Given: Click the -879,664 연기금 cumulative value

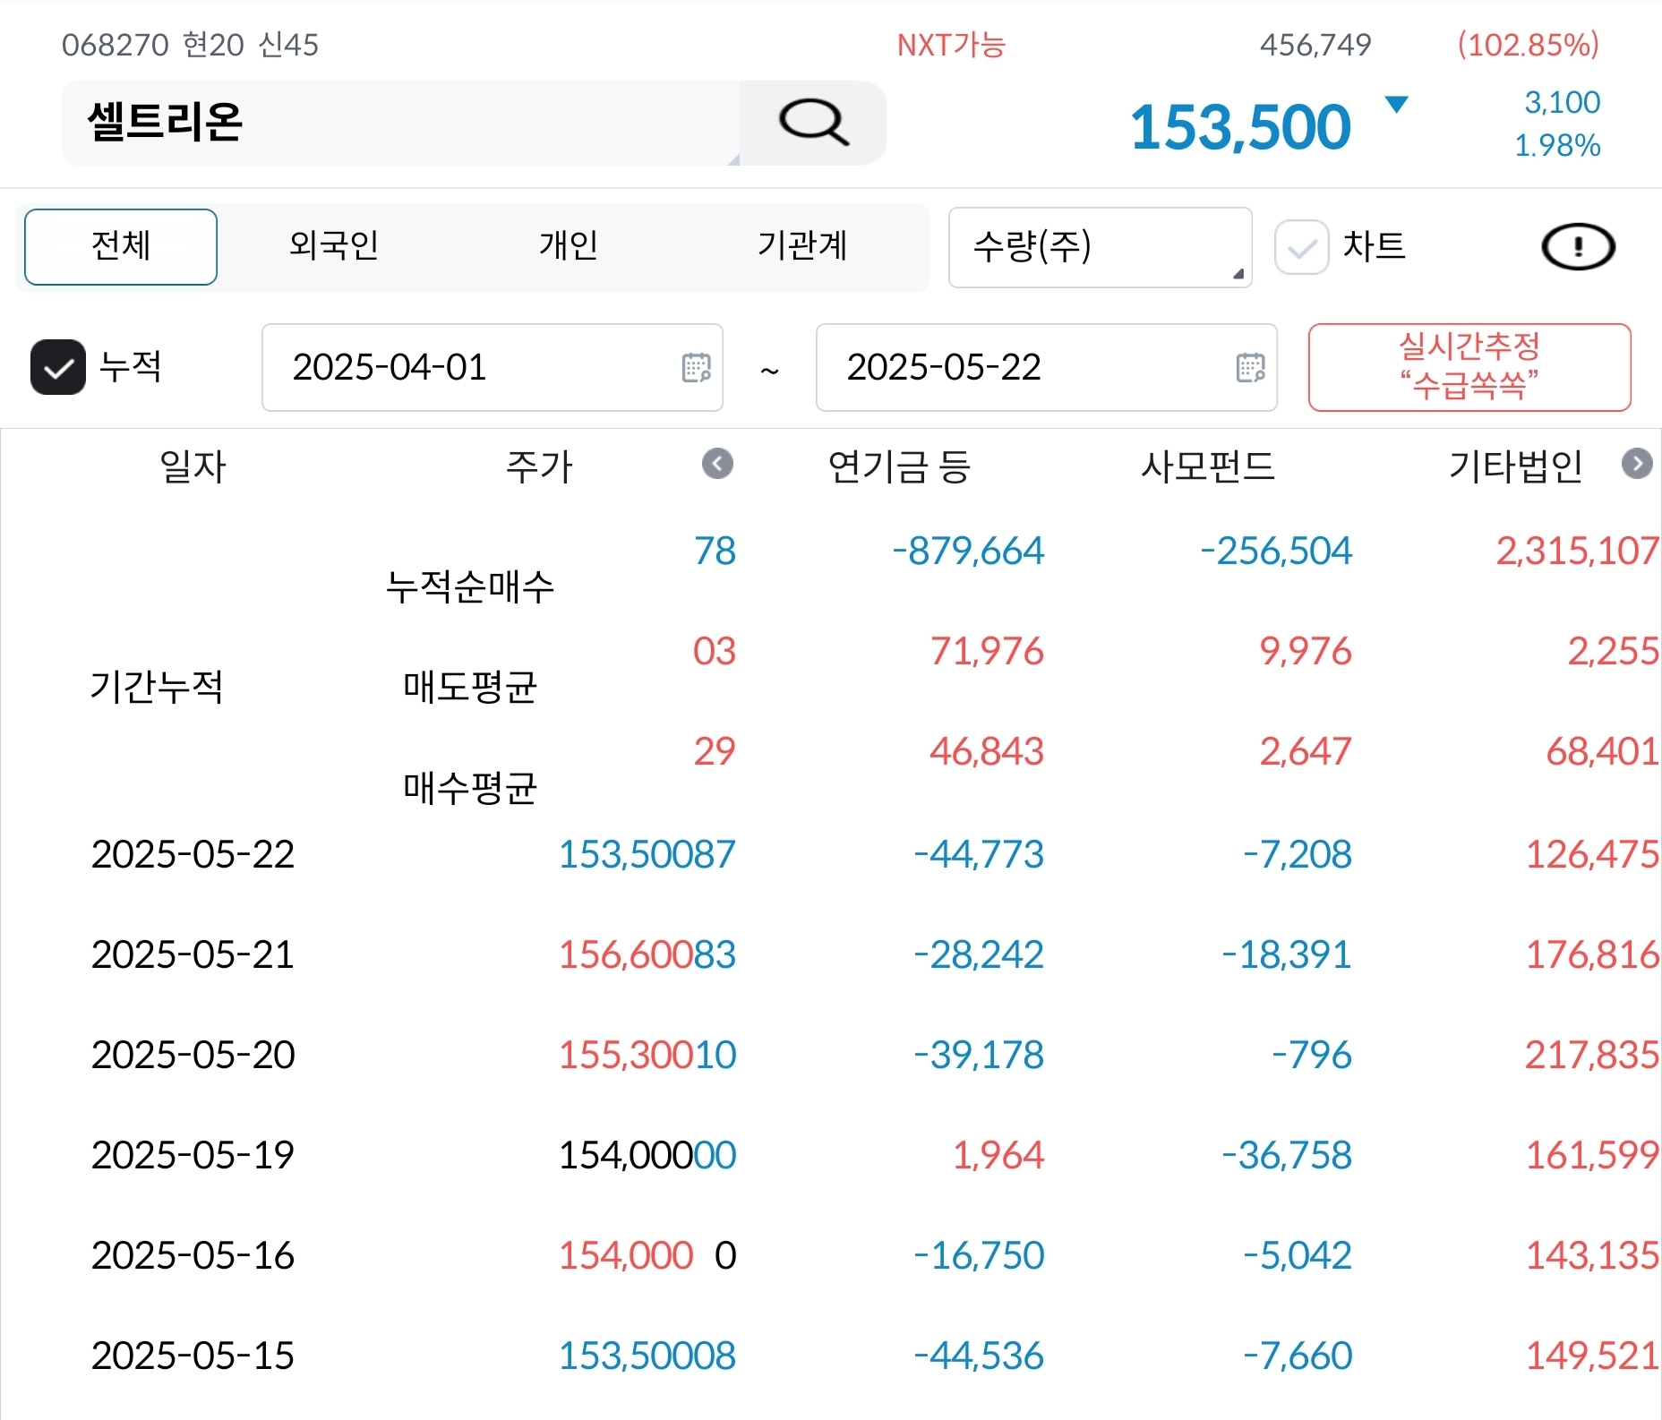Looking at the screenshot, I should tap(968, 551).
